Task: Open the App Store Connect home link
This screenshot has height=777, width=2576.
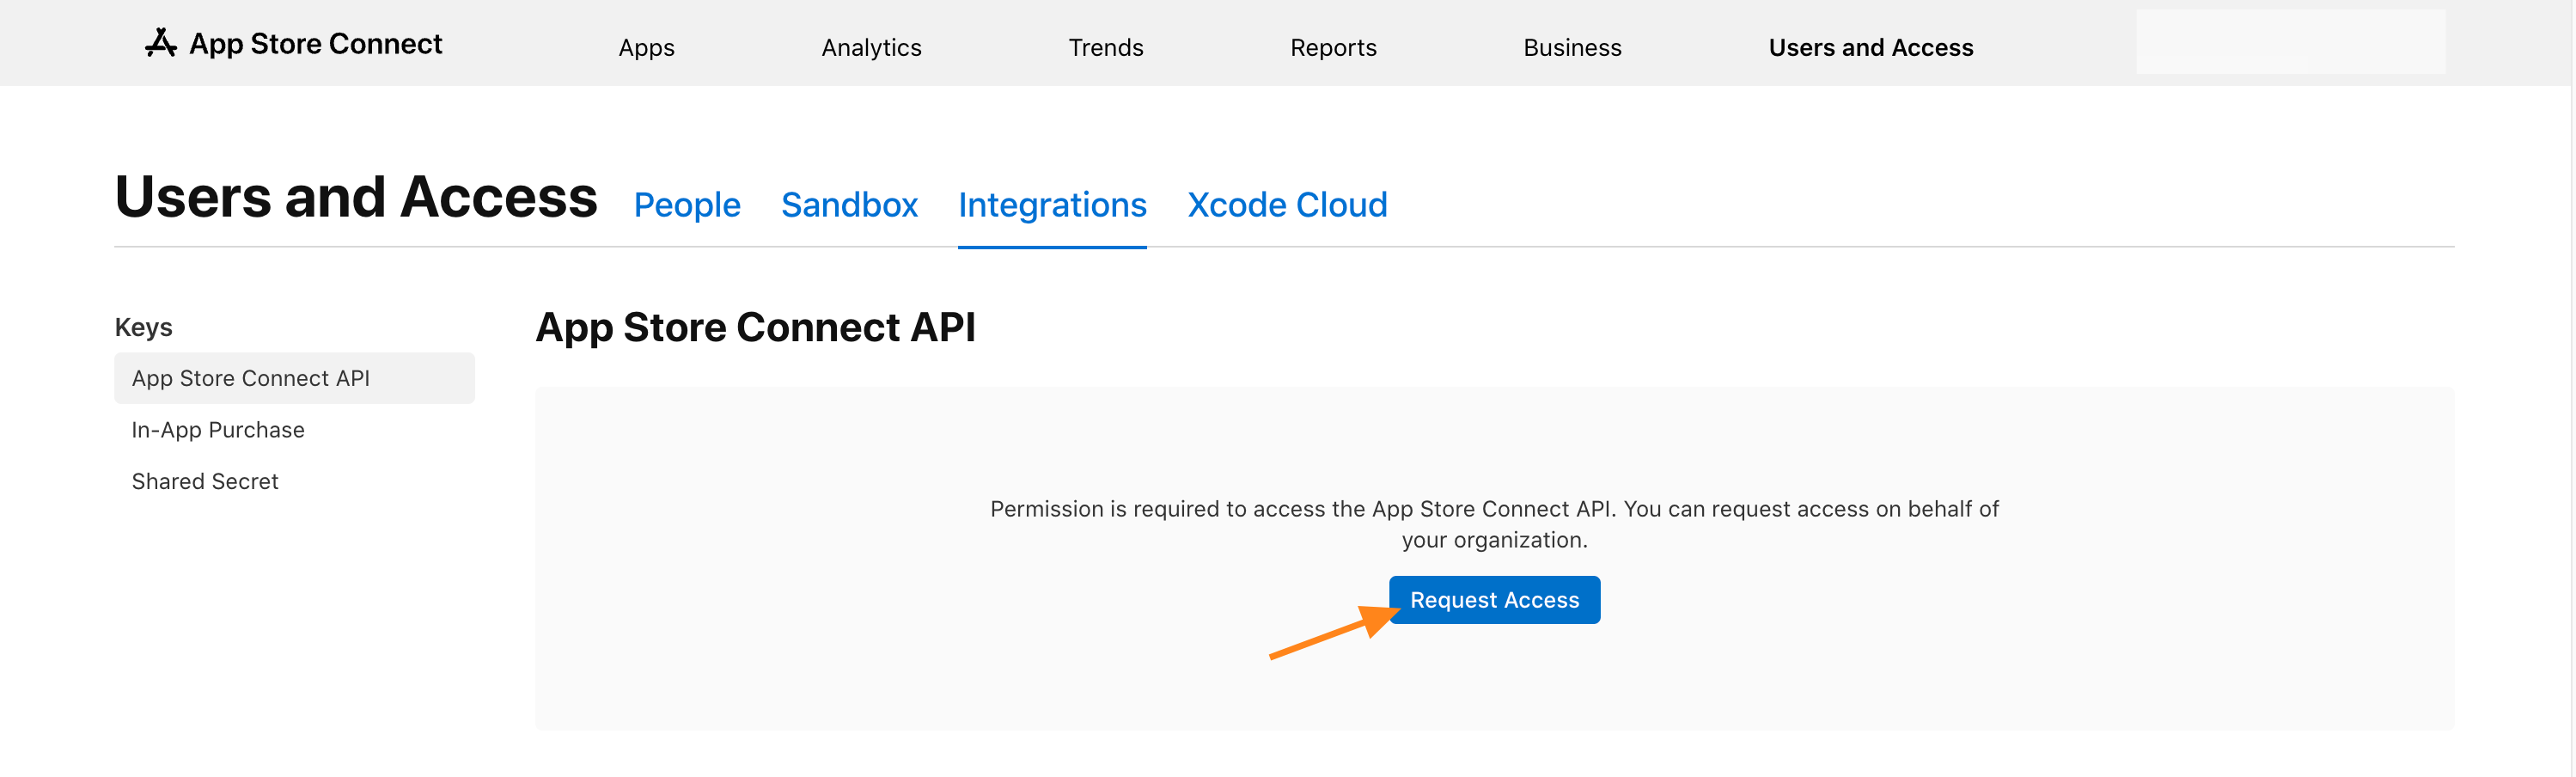Action: pyautogui.click(x=293, y=43)
